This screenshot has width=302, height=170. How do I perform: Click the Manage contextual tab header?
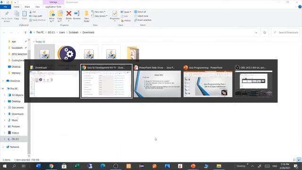53,2
